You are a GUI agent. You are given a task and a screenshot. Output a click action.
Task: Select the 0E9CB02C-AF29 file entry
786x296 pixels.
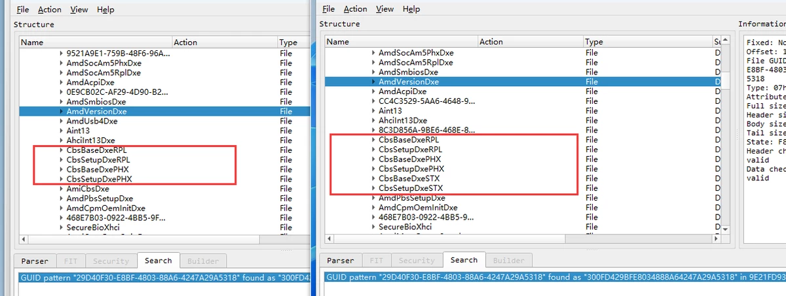(115, 92)
